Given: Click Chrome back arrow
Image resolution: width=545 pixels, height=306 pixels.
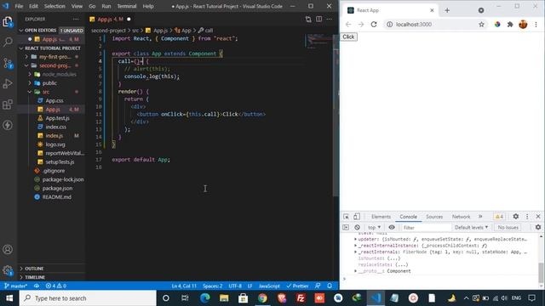Looking at the screenshot, I should tap(348, 25).
